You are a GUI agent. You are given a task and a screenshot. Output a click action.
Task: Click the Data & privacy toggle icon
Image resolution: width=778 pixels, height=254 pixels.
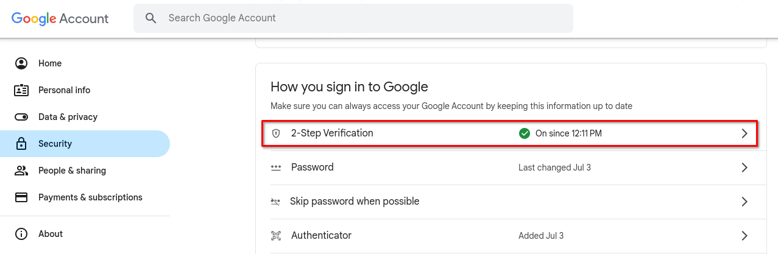21,117
